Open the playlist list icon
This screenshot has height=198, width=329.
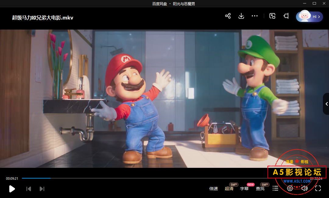click(x=275, y=188)
